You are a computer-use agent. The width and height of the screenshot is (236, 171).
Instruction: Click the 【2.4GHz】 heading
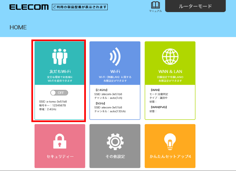101,90
